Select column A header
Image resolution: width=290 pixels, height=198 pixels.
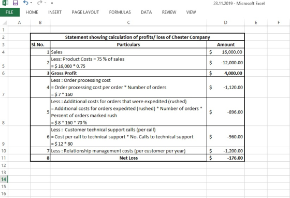tap(19, 23)
